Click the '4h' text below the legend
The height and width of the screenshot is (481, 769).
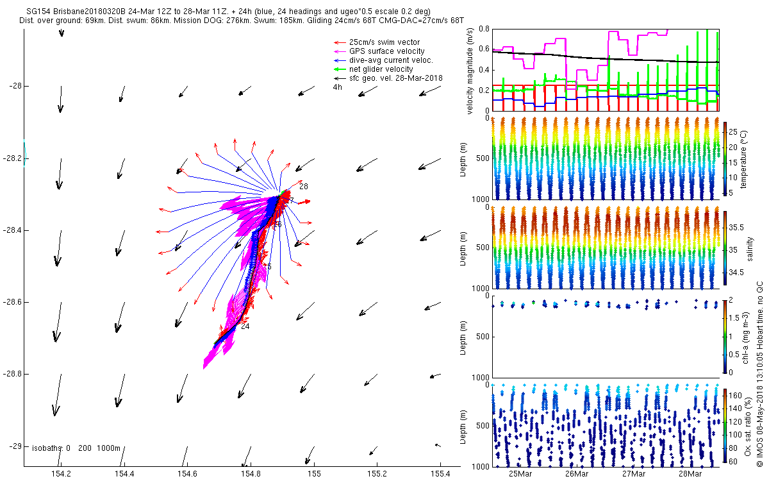pyautogui.click(x=338, y=87)
